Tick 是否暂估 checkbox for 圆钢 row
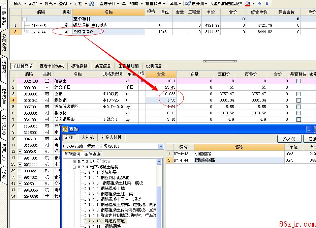The height and width of the screenshot is (228, 316). [x=298, y=94]
